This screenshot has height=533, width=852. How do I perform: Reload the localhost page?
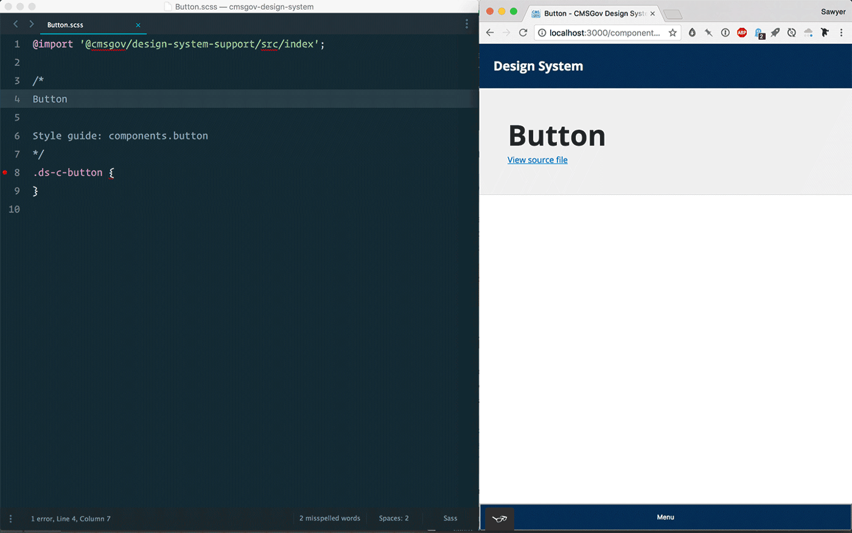pyautogui.click(x=523, y=32)
